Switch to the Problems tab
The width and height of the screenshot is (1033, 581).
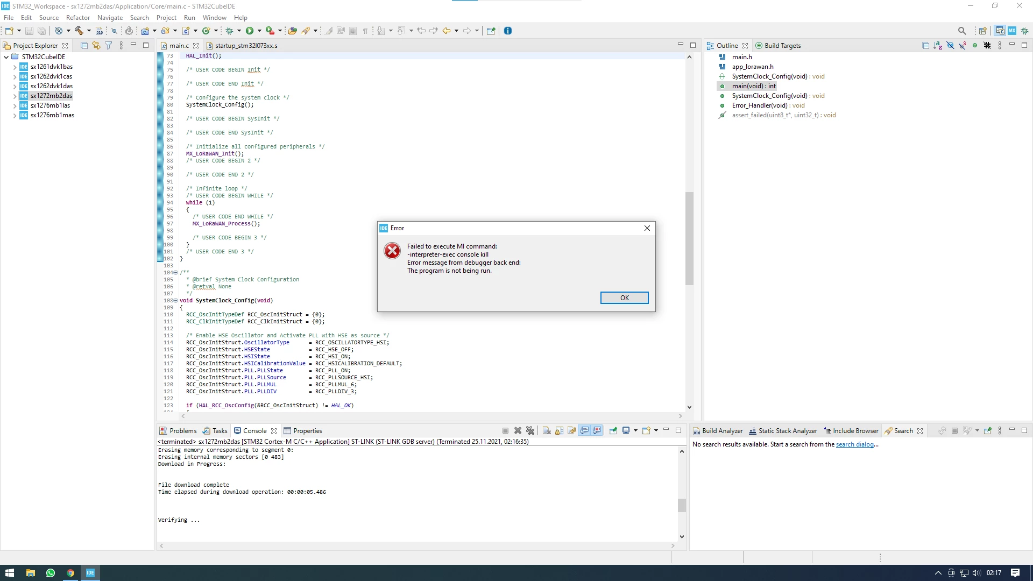[178, 431]
